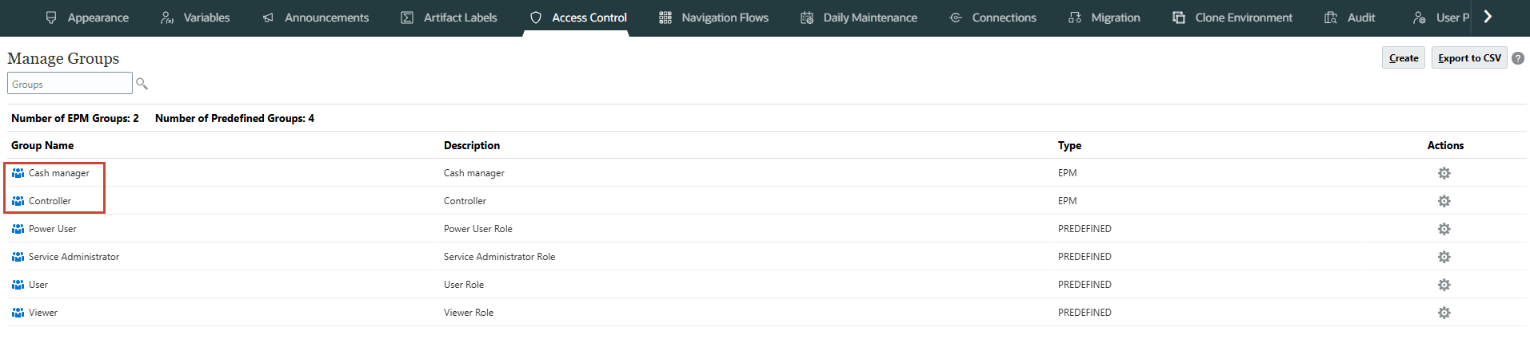Open actions gear for Cash manager group
Image resolution: width=1530 pixels, height=339 pixels.
1444,173
